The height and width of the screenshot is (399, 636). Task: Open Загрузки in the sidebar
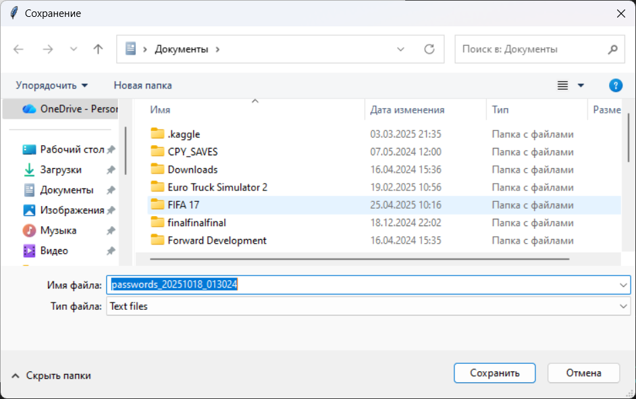61,169
